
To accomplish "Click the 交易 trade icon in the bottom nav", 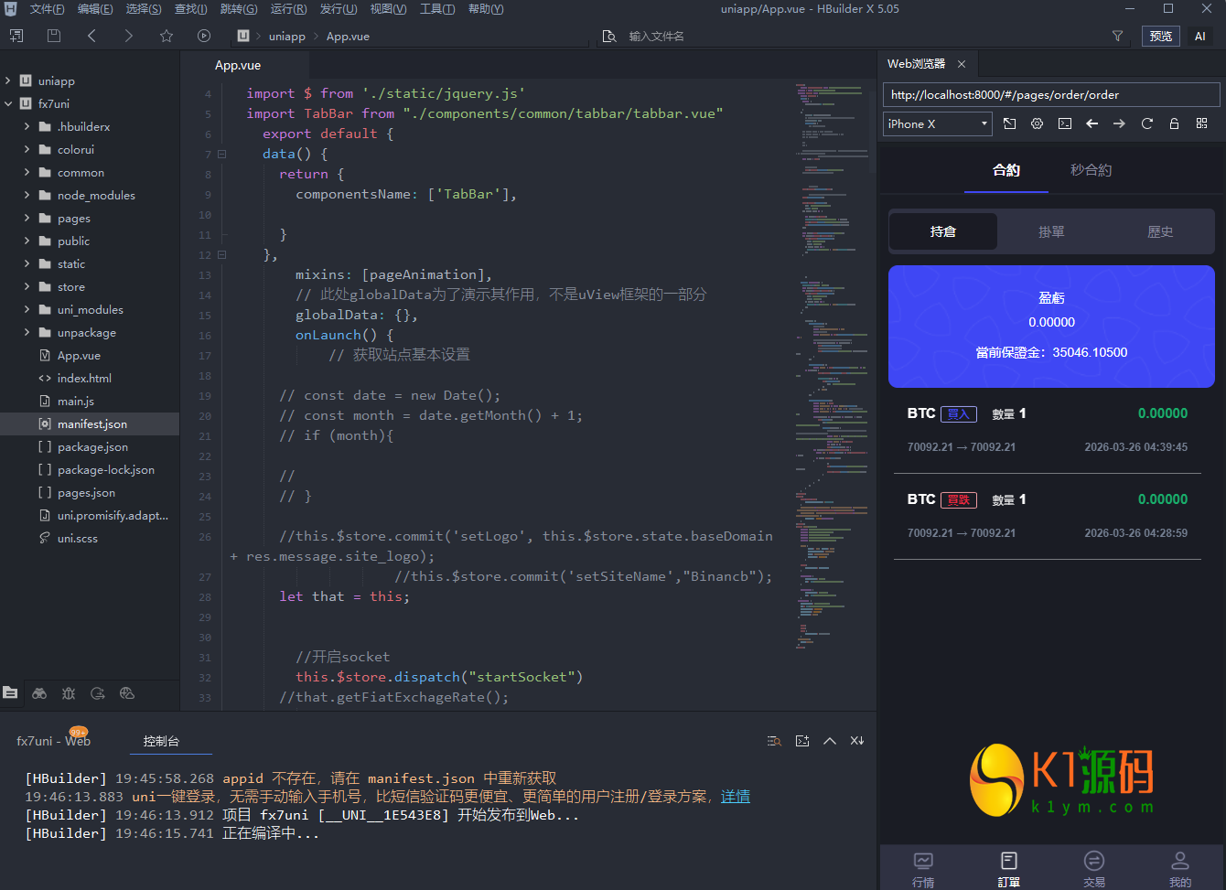I will coord(1093,861).
